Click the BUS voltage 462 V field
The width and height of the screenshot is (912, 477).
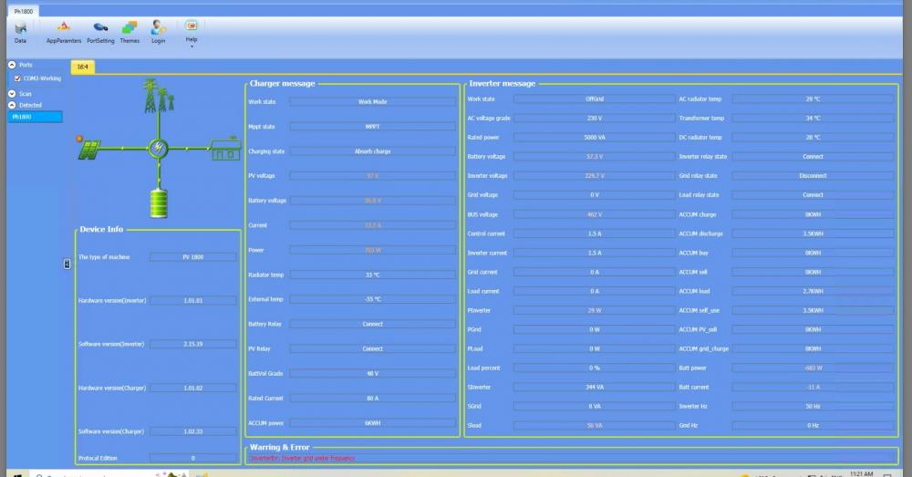coord(594,214)
